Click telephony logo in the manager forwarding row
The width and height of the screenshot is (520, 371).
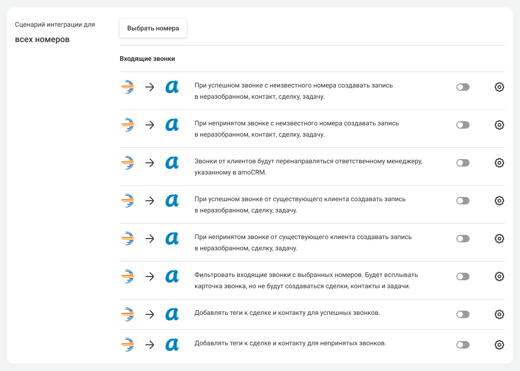(x=127, y=163)
